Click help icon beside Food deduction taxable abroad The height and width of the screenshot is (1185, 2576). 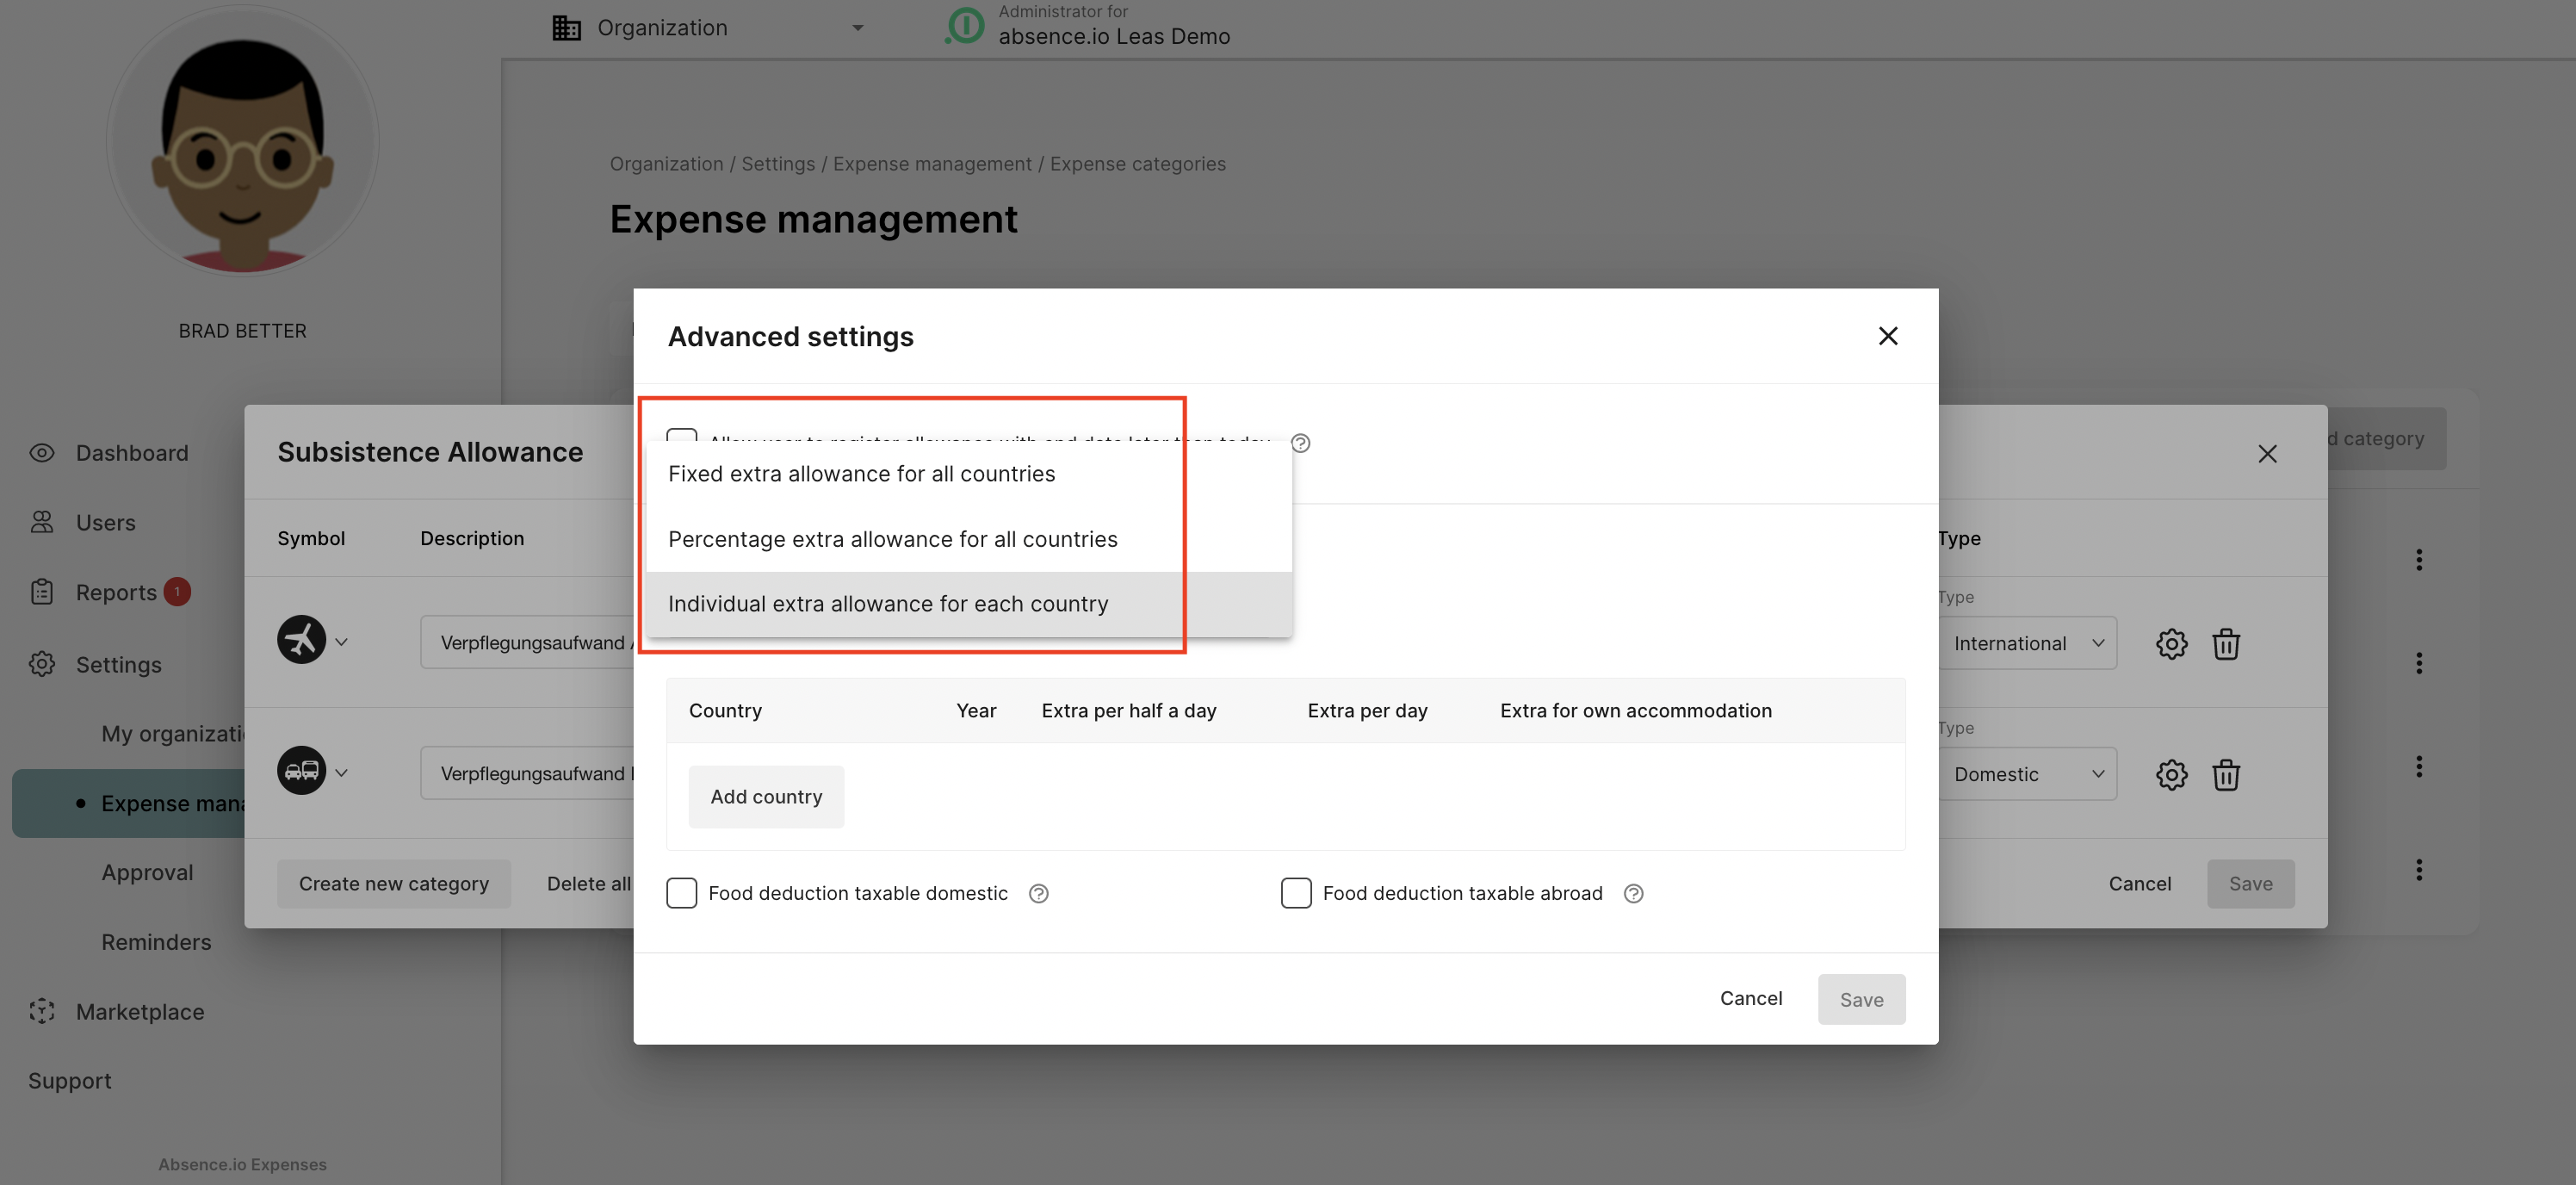coord(1633,893)
